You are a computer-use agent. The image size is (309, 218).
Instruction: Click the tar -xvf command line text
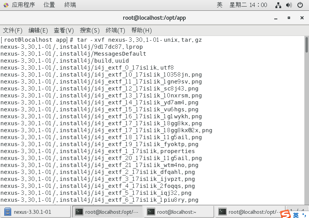click(139, 40)
